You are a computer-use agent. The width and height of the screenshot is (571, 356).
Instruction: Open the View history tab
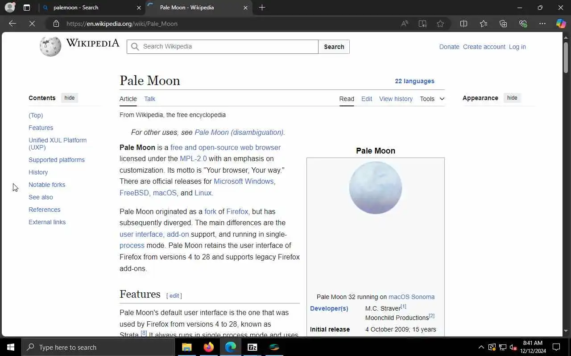[x=396, y=99]
